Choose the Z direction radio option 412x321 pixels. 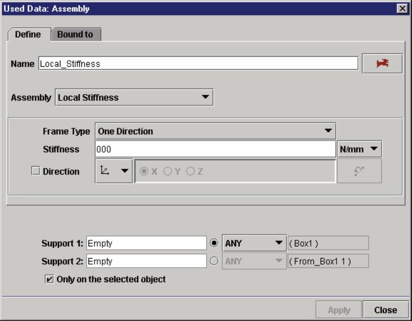coord(190,171)
